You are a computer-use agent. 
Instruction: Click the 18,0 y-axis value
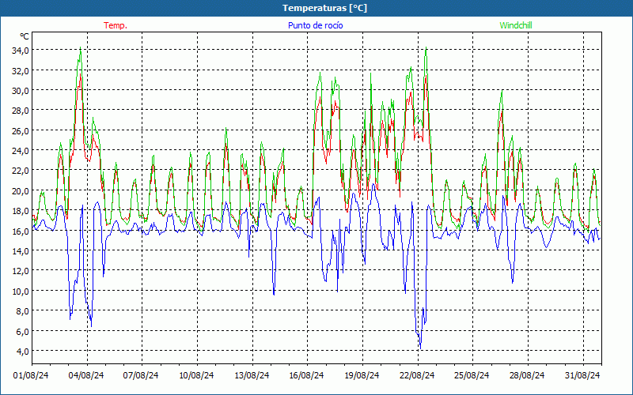(21, 211)
